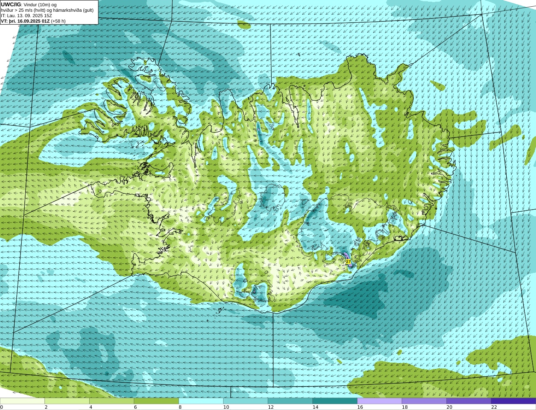Select the 8–10 m/s pale cyan legend swatch
This screenshot has height=410, width=536.
coord(201,401)
